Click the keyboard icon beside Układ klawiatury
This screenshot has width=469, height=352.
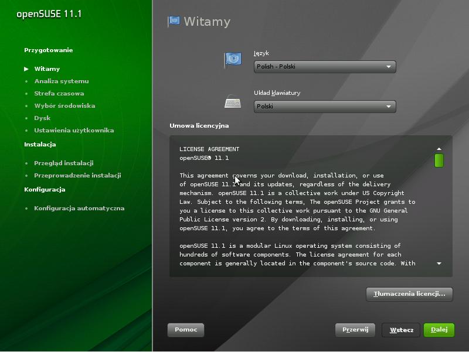tap(233, 101)
